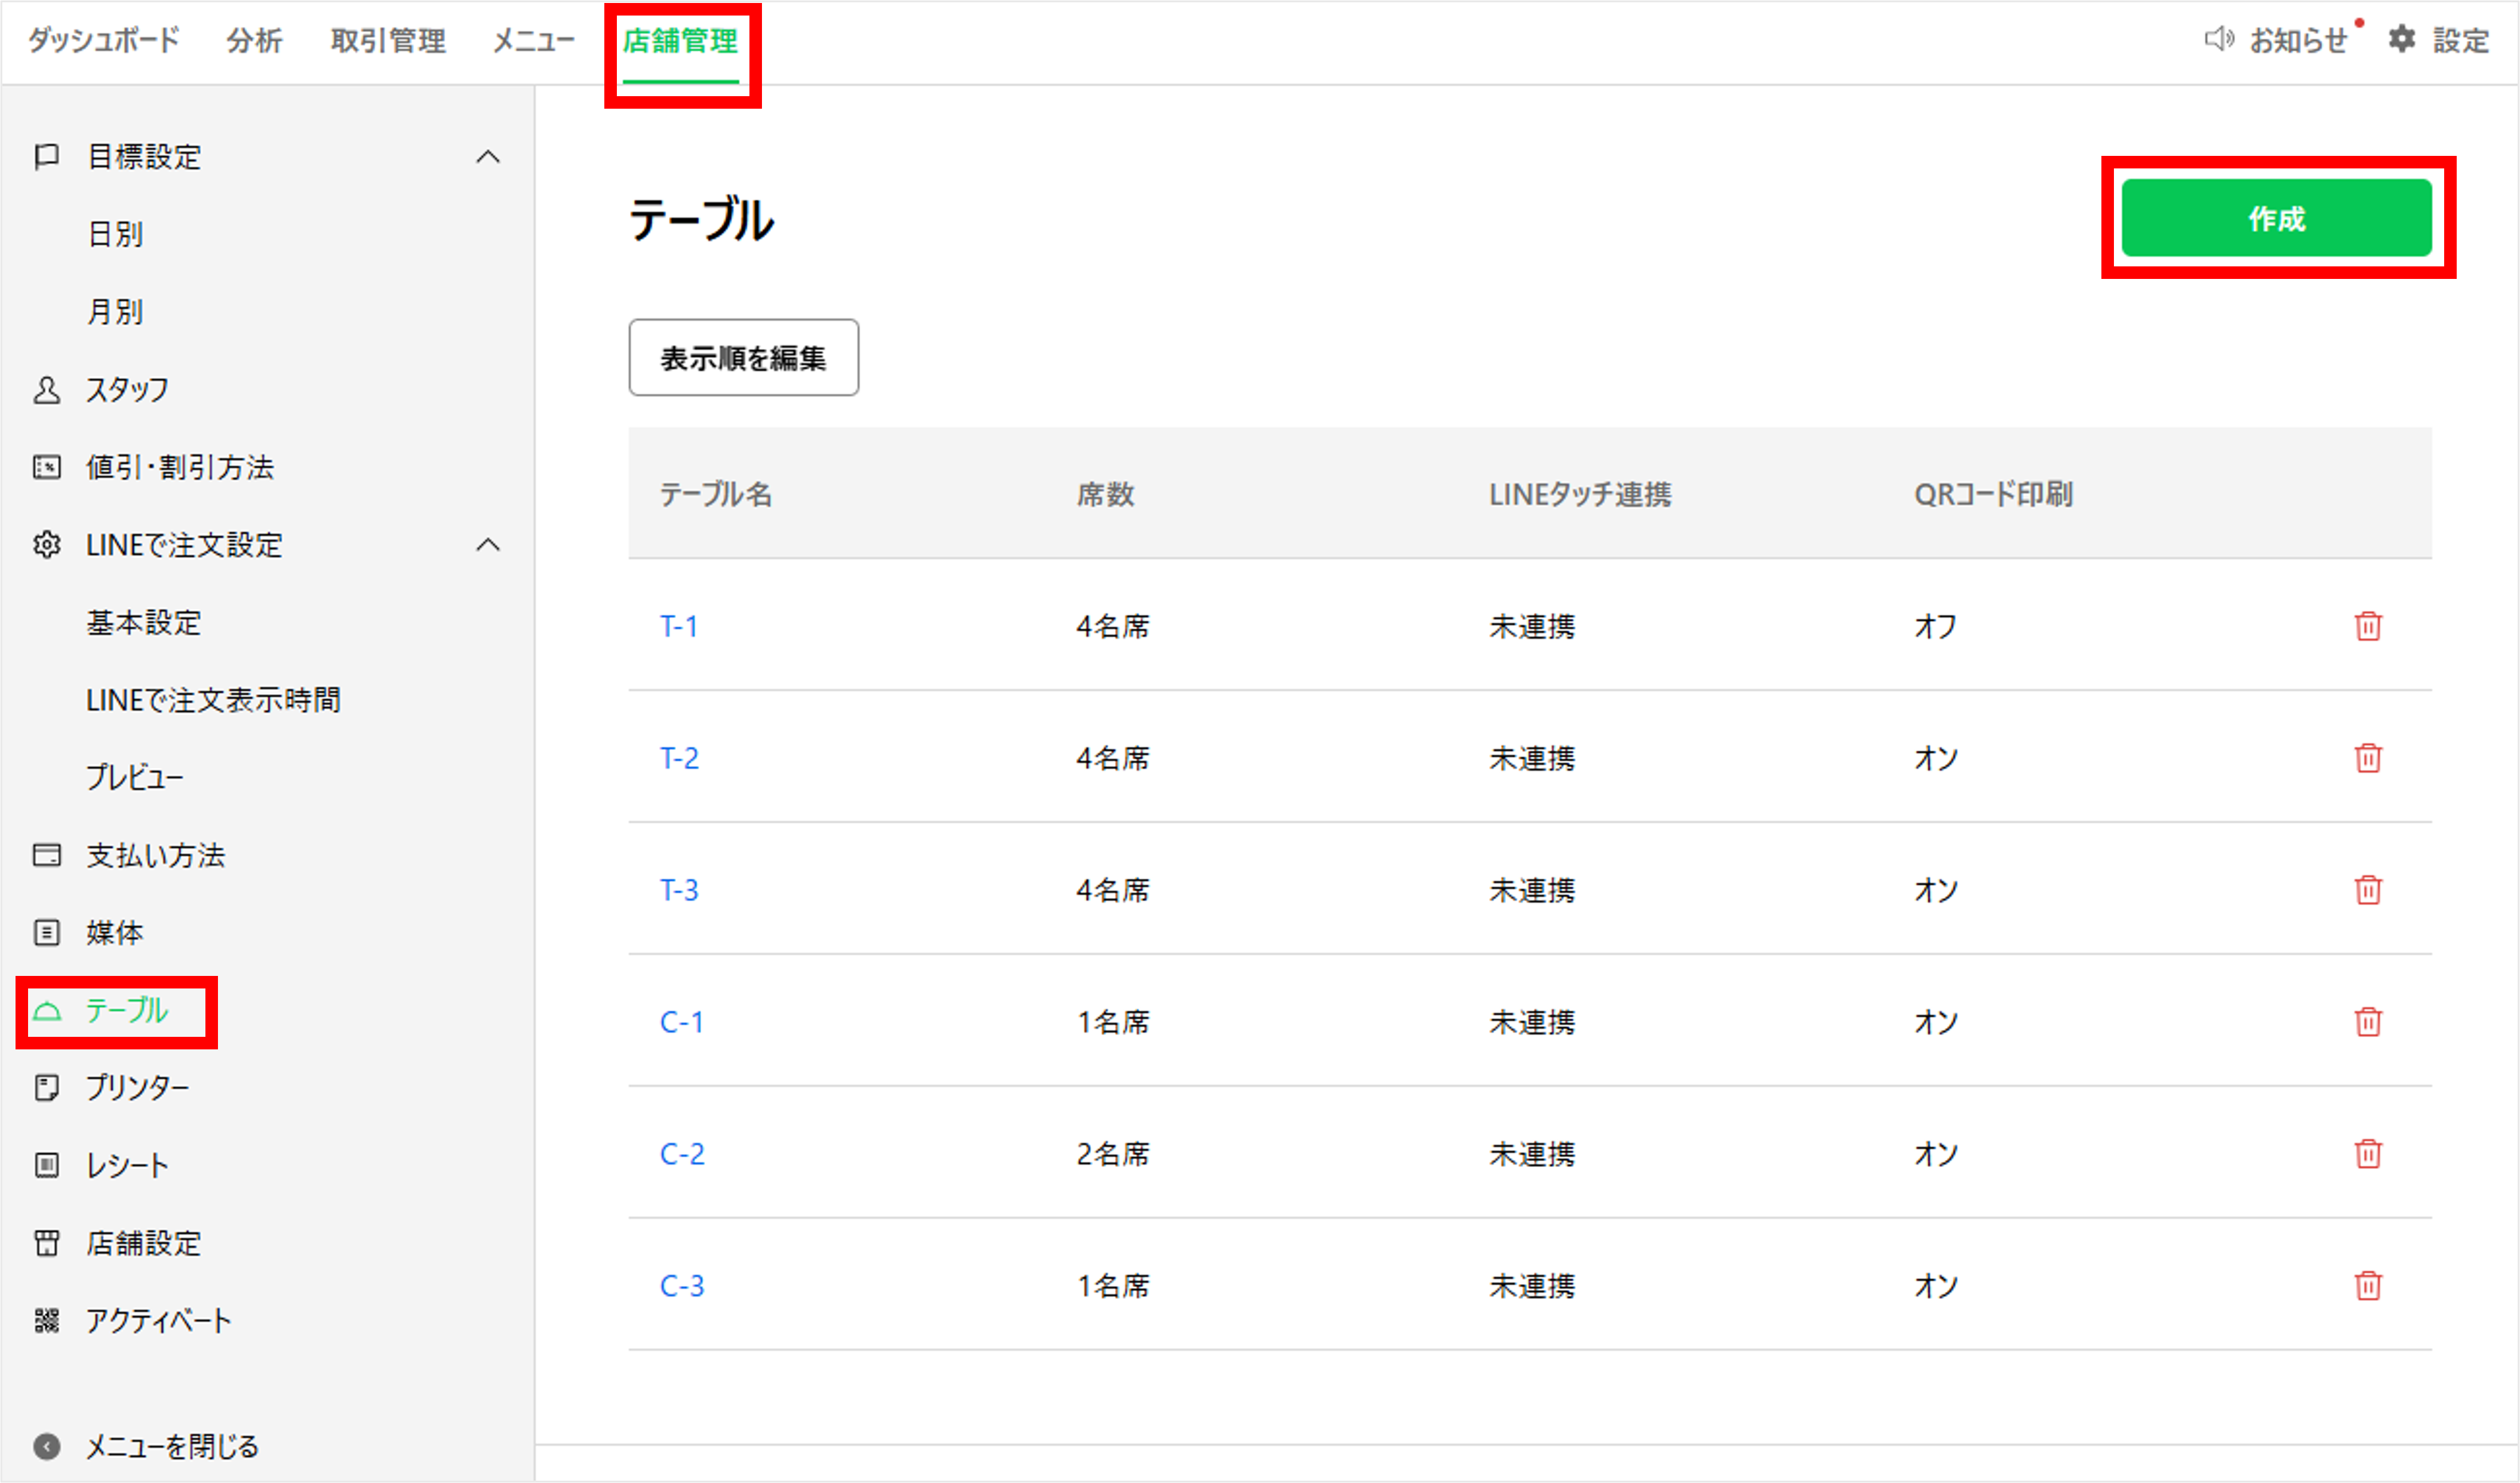The width and height of the screenshot is (2520, 1483).
Task: Collapse the 目標設定 section chevron
Action: click(487, 157)
